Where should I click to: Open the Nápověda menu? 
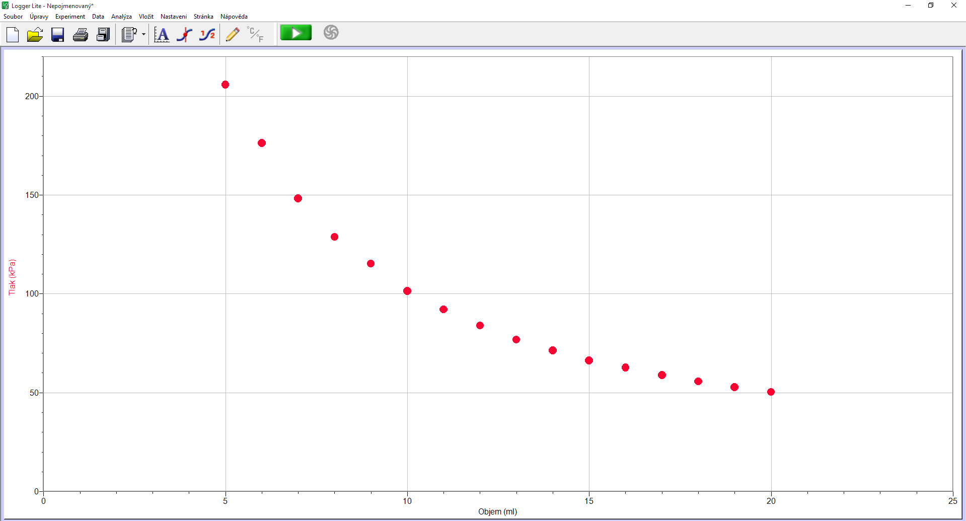[234, 17]
